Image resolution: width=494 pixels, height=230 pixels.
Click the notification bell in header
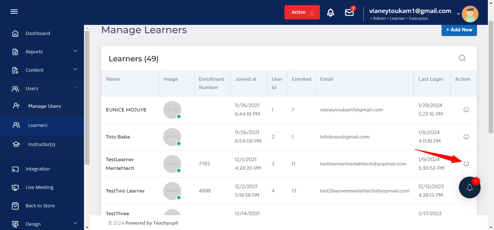click(x=330, y=13)
